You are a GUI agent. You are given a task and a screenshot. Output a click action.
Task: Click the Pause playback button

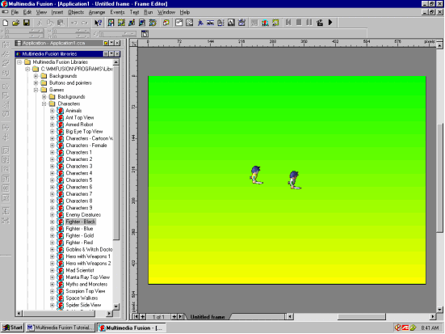309,23
